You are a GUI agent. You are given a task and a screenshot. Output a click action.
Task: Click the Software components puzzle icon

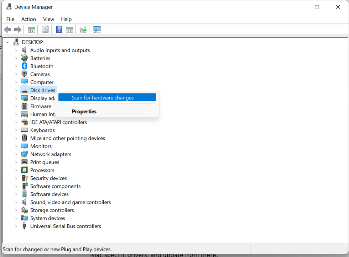25,186
